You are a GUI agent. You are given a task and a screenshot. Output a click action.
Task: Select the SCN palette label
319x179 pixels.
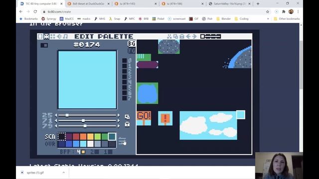pos(50,137)
